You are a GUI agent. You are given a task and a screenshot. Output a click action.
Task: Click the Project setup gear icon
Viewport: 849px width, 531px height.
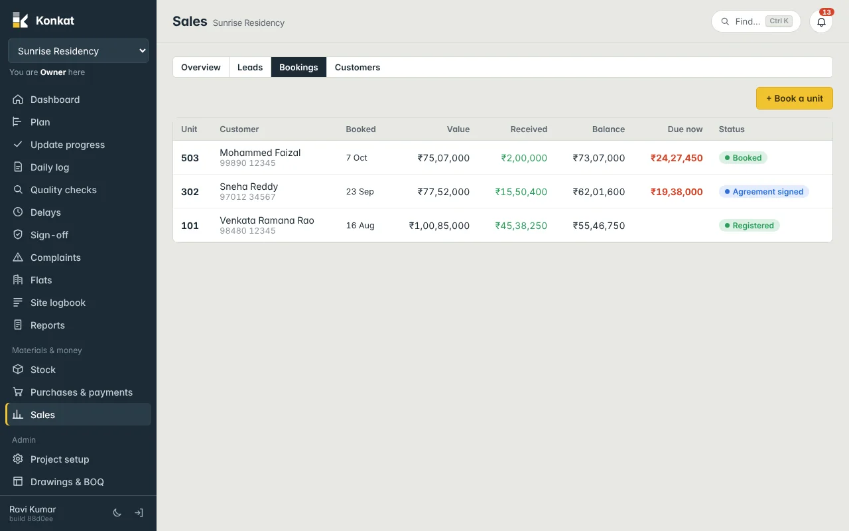pyautogui.click(x=18, y=459)
